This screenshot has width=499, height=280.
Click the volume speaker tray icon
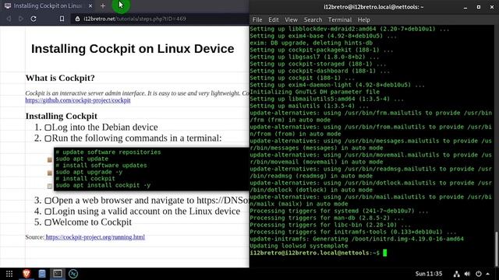[x=467, y=274]
